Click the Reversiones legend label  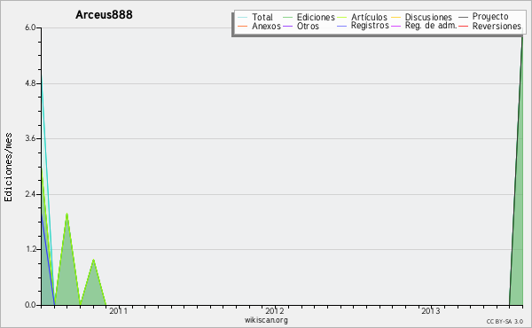(497, 26)
